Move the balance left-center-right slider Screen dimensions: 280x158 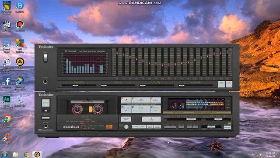pyautogui.click(x=218, y=119)
